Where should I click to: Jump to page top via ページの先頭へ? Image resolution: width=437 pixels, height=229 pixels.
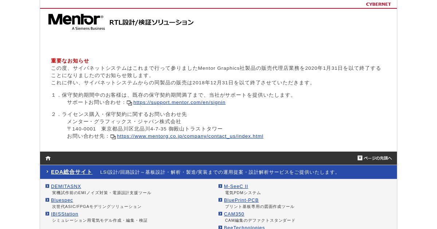tap(375, 158)
